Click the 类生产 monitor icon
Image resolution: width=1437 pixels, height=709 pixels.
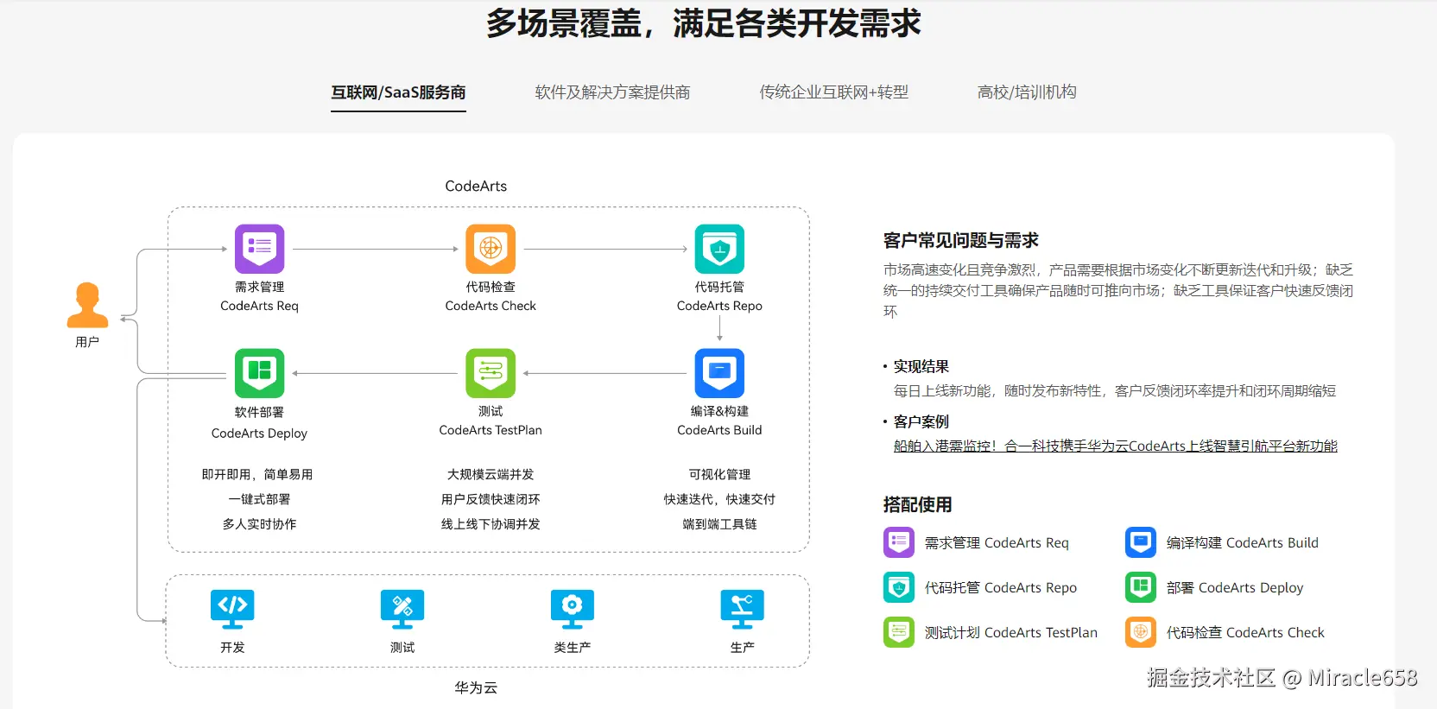pyautogui.click(x=573, y=610)
